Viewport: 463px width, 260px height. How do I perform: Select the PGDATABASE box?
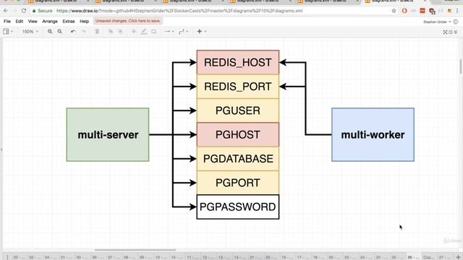point(238,159)
